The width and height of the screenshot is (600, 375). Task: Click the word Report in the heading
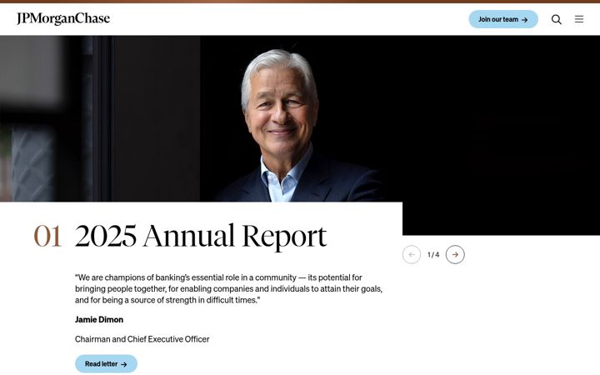pyautogui.click(x=285, y=237)
